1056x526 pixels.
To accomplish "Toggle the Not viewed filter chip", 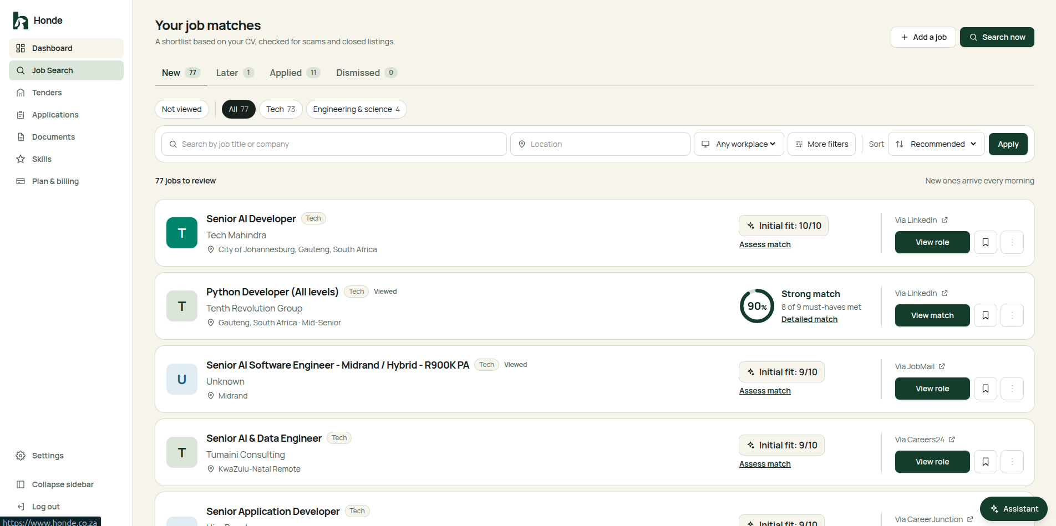I will pyautogui.click(x=182, y=109).
